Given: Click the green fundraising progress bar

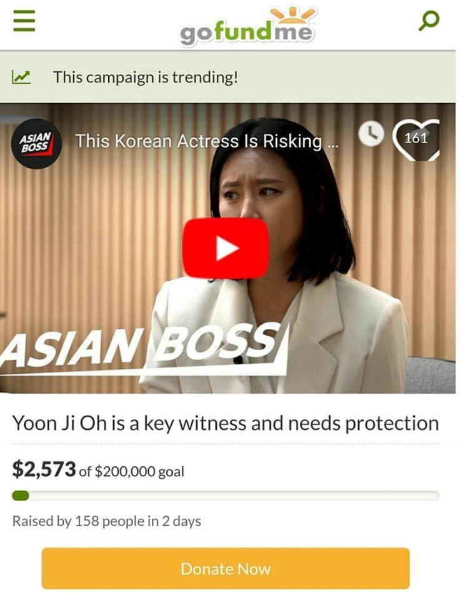Looking at the screenshot, I should pyautogui.click(x=21, y=496).
